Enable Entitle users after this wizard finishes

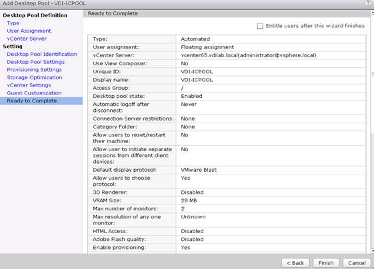pos(260,26)
